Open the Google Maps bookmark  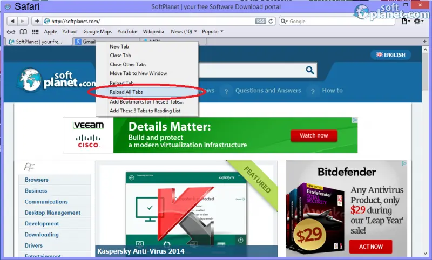click(98, 32)
